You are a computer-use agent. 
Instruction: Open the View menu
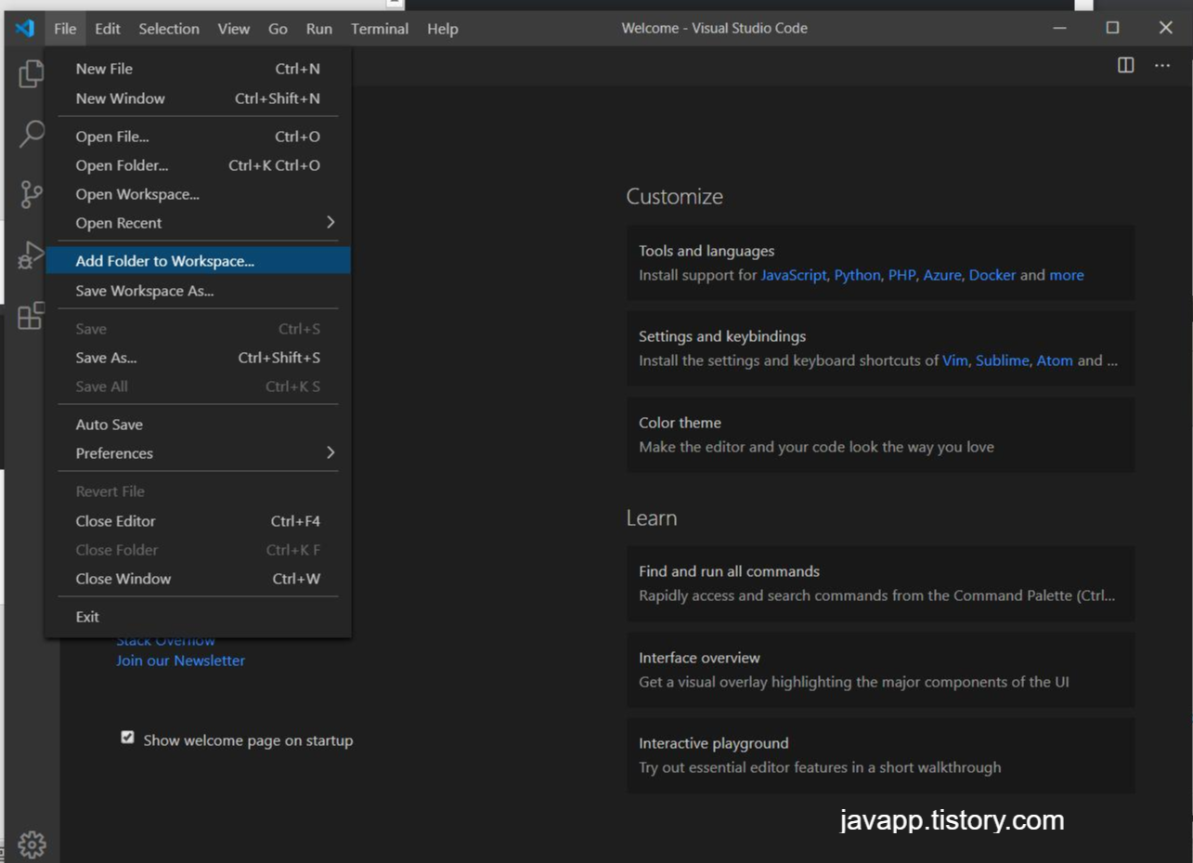(x=234, y=28)
